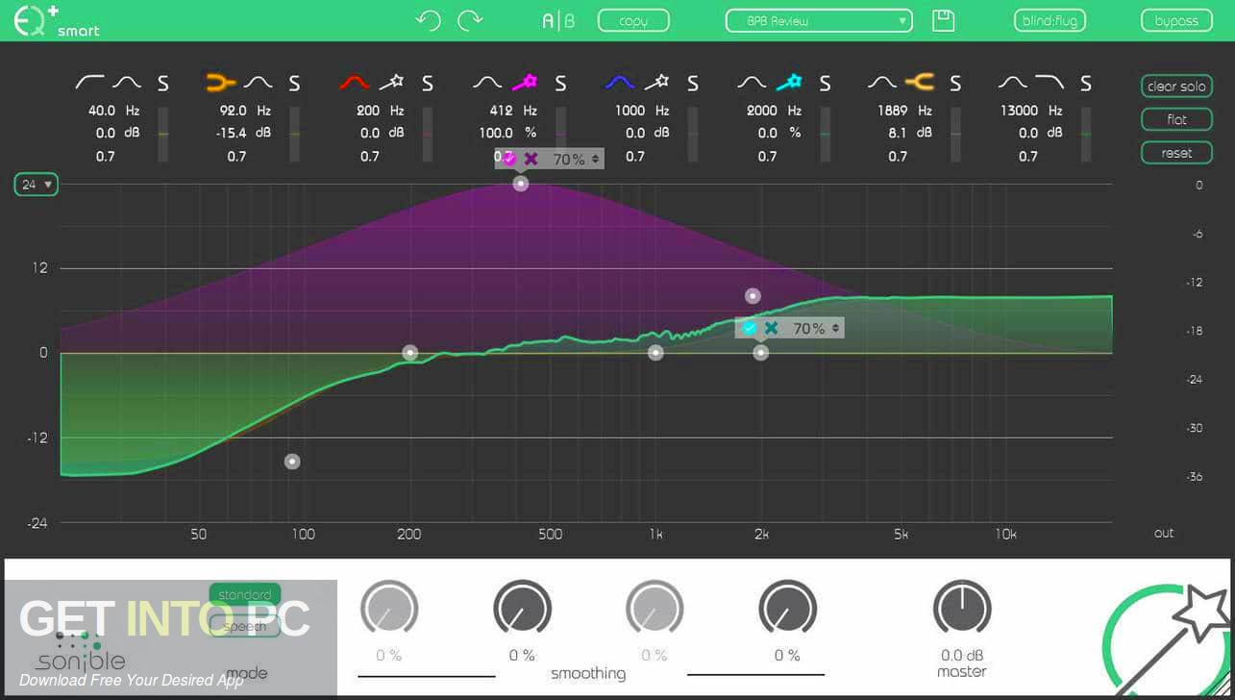Click the 1889 Hz frequency value
1235x700 pixels.
pos(892,111)
